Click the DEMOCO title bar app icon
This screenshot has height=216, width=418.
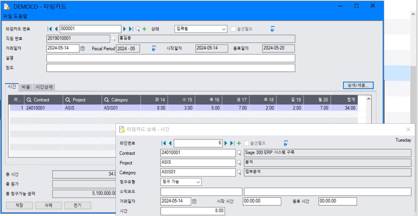point(7,6)
